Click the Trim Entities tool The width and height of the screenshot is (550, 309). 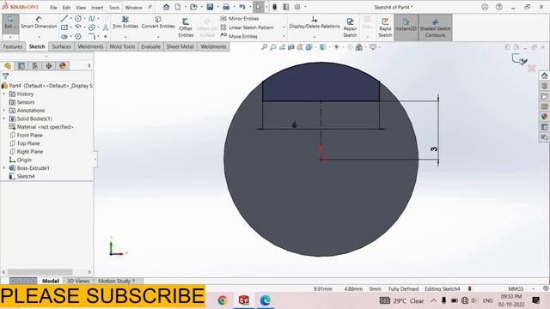[x=125, y=22]
